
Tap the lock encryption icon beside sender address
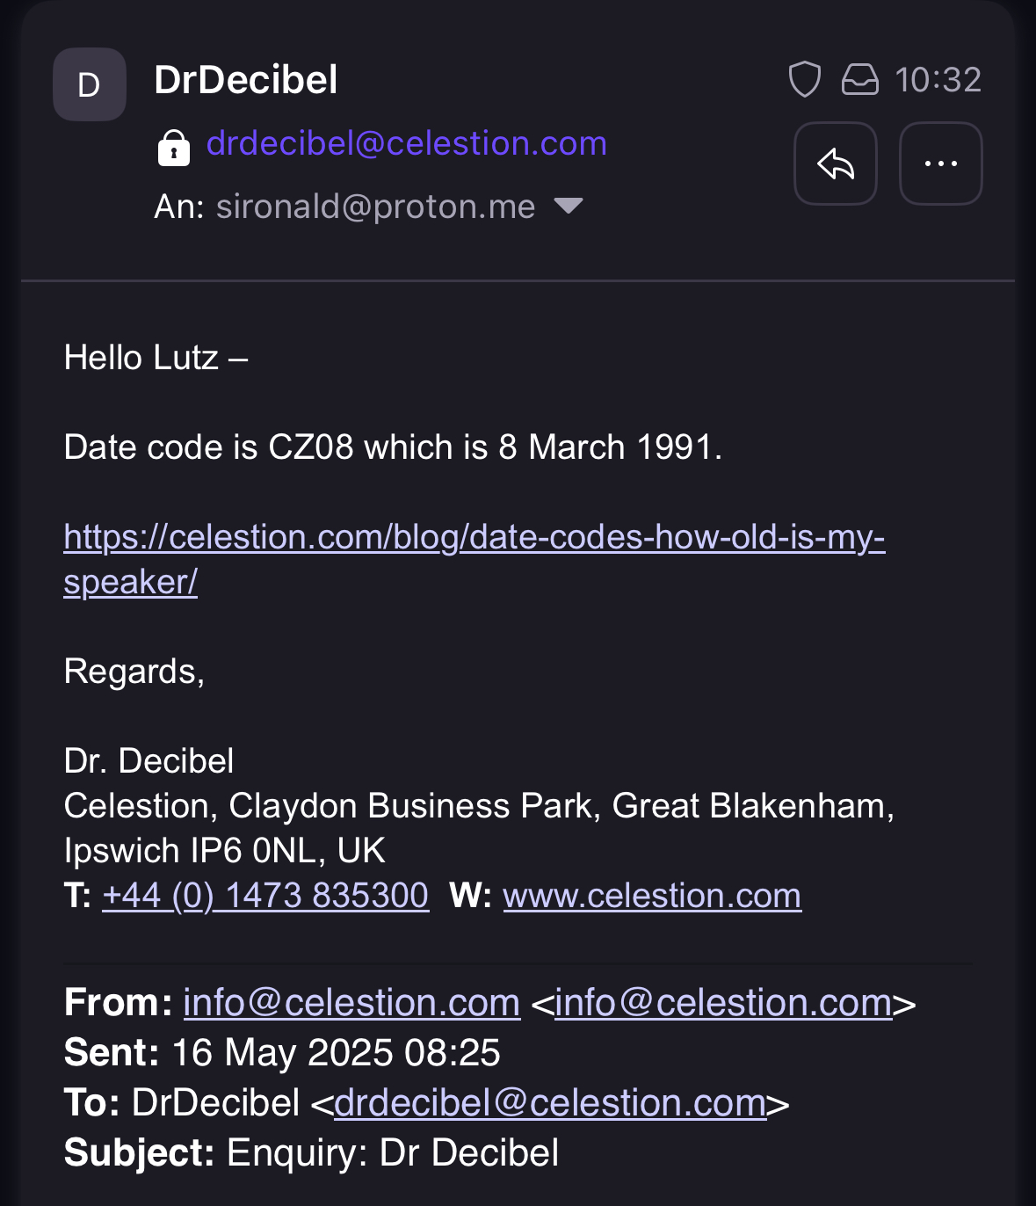click(174, 148)
